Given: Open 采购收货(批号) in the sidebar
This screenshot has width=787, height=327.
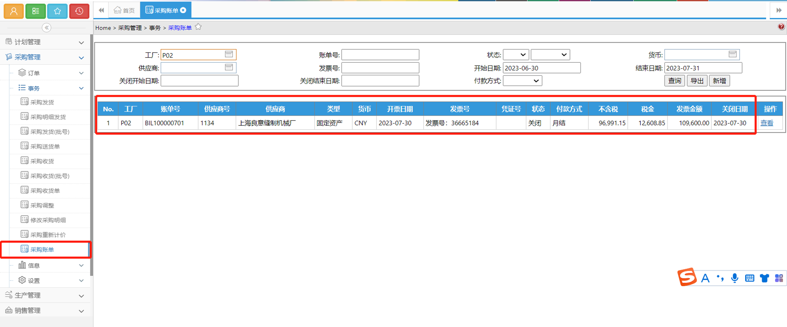Looking at the screenshot, I should pyautogui.click(x=50, y=176).
